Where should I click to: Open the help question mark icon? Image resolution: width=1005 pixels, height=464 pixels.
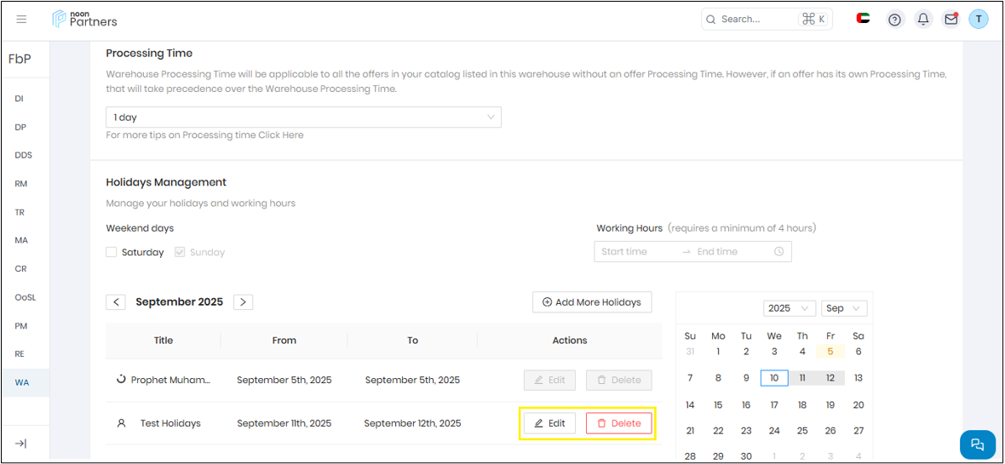(x=894, y=20)
